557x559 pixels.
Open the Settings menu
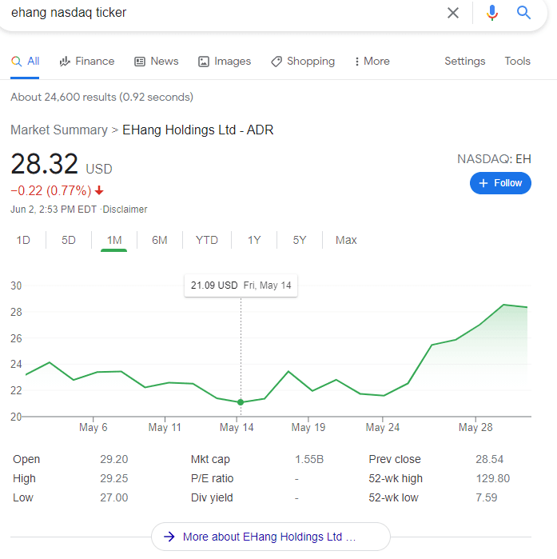pos(464,62)
